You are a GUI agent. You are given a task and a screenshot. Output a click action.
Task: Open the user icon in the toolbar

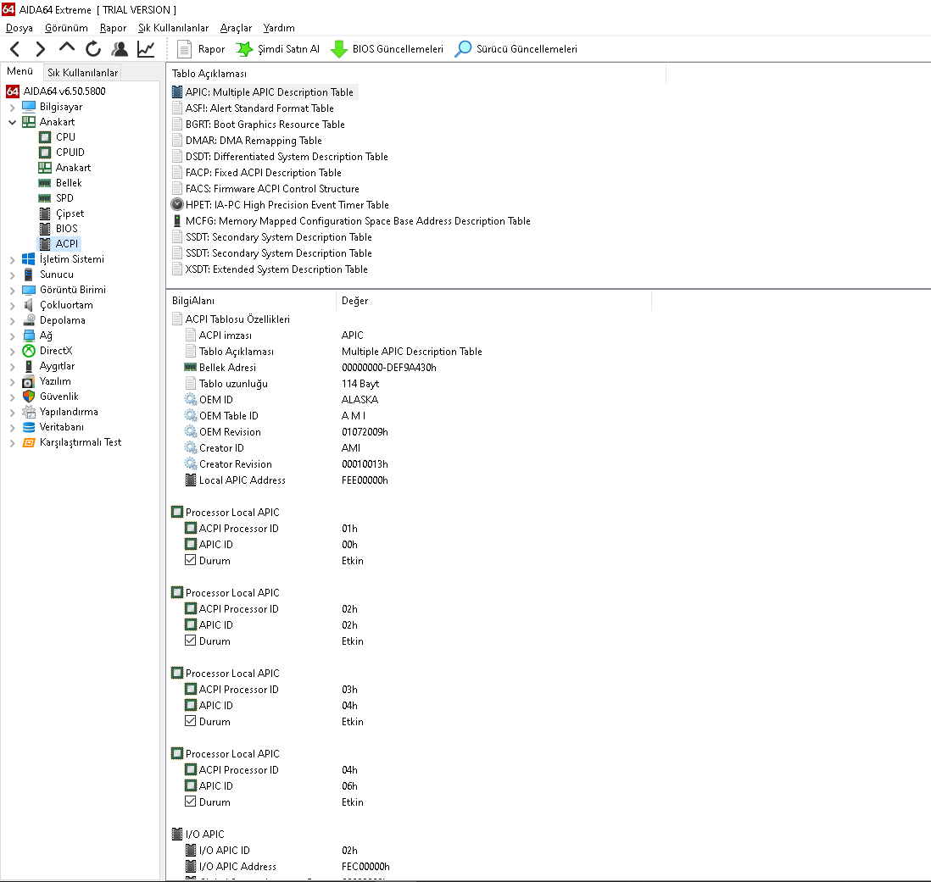tap(120, 49)
